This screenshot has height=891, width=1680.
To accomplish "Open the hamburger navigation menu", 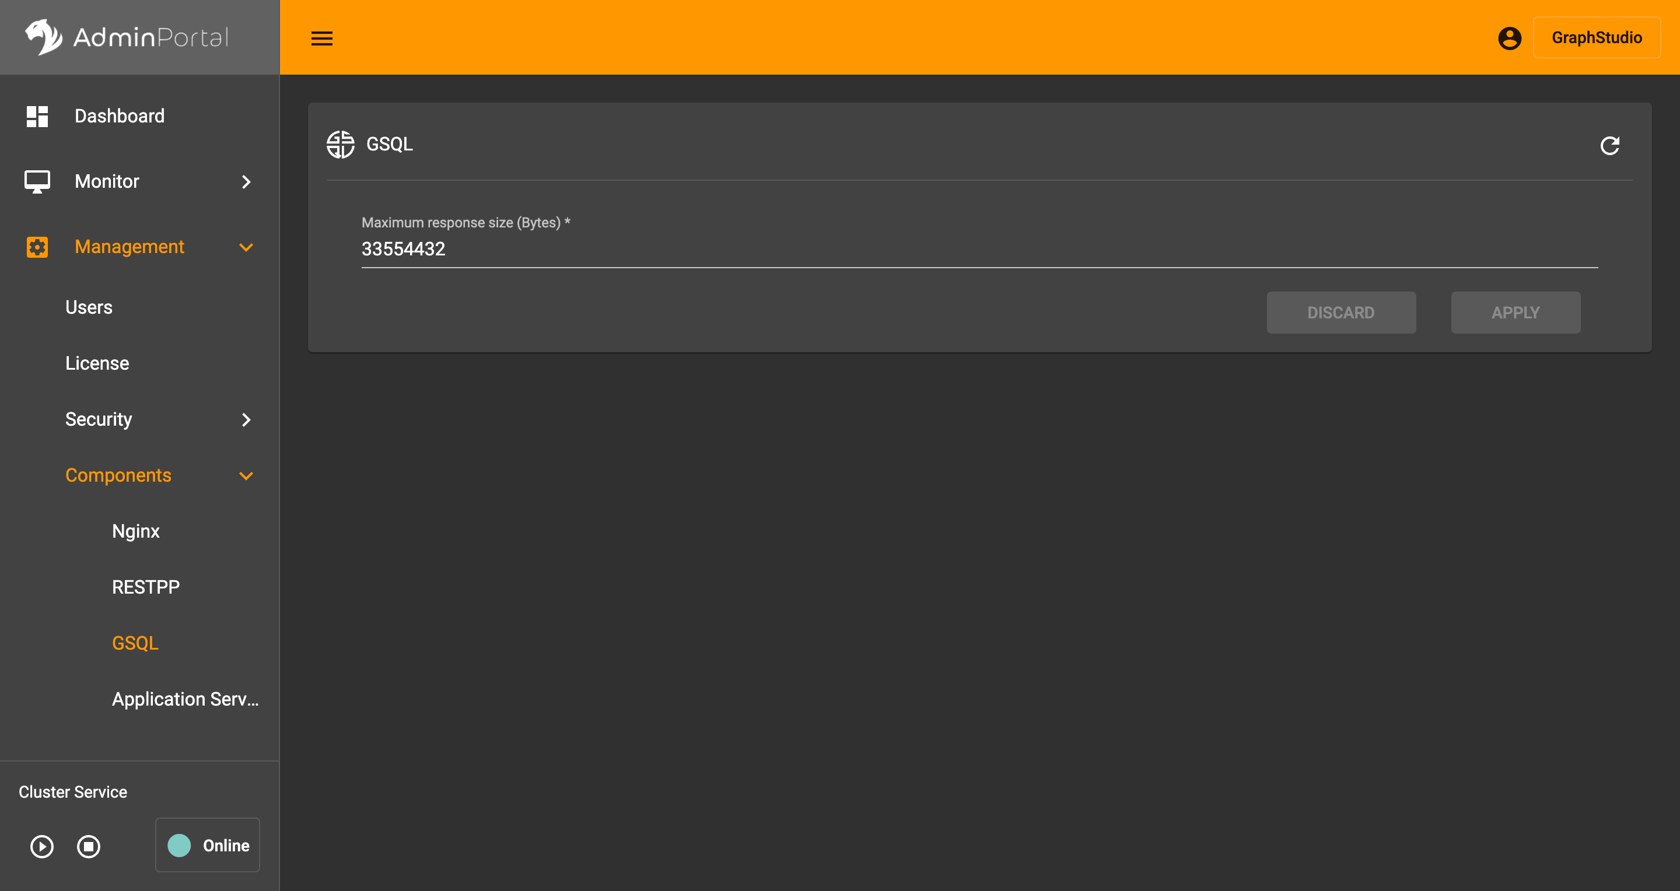I will coord(321,38).
